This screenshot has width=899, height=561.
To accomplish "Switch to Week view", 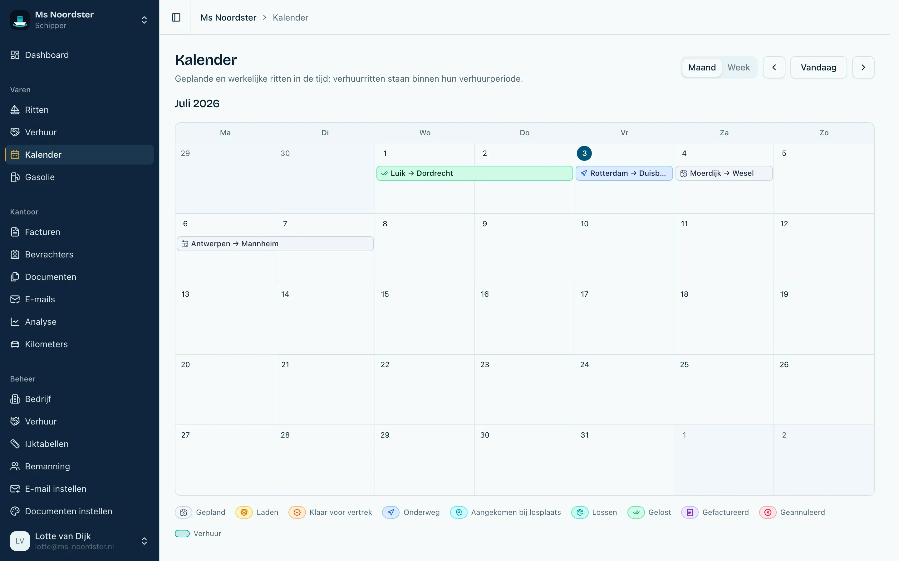I will 739,68.
